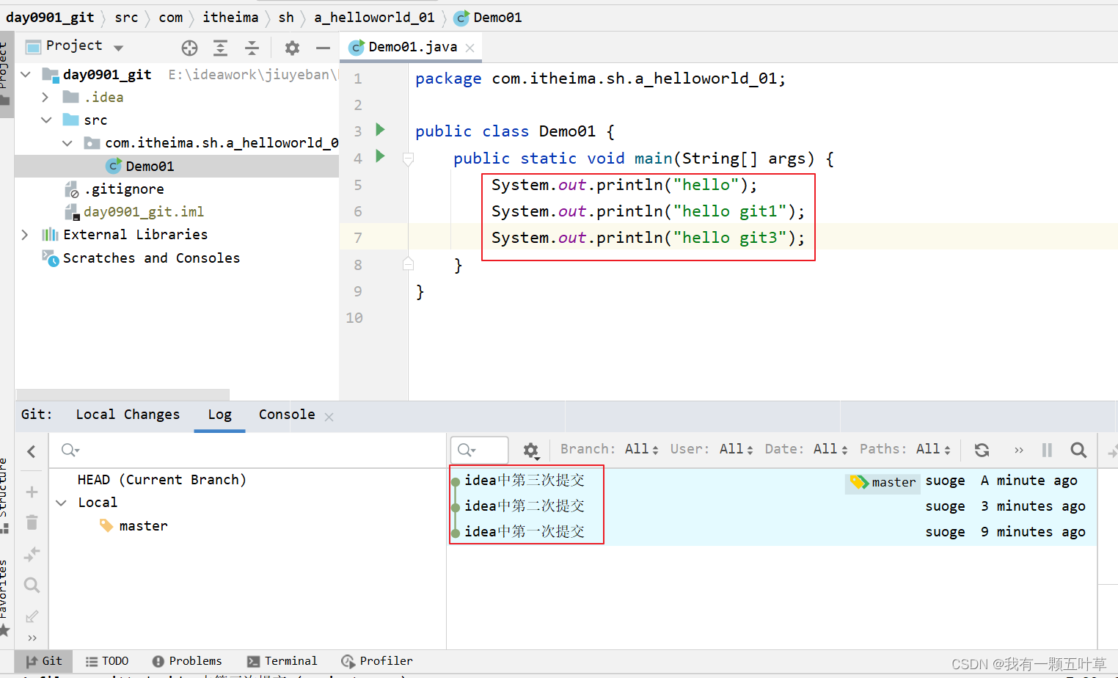This screenshot has height=678, width=1118.
Task: Hide the Project panel with minus icon
Action: pyautogui.click(x=323, y=48)
